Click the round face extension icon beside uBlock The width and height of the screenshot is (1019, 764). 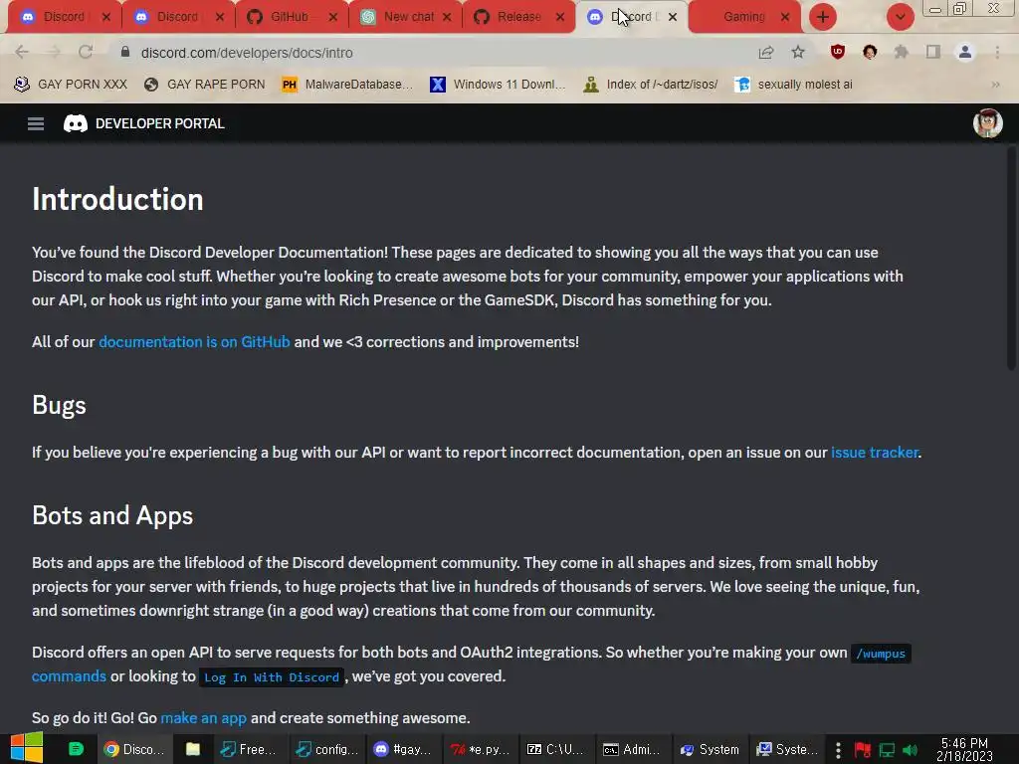[870, 52]
